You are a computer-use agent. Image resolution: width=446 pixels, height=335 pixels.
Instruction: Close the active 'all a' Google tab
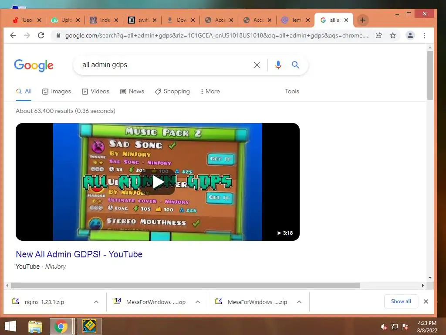point(346,20)
